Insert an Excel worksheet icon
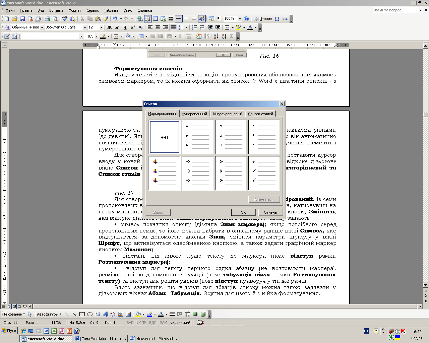Viewport: 429px width, 343px height. 163,19
